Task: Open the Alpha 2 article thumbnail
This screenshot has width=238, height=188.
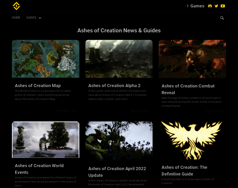Action: 119,59
